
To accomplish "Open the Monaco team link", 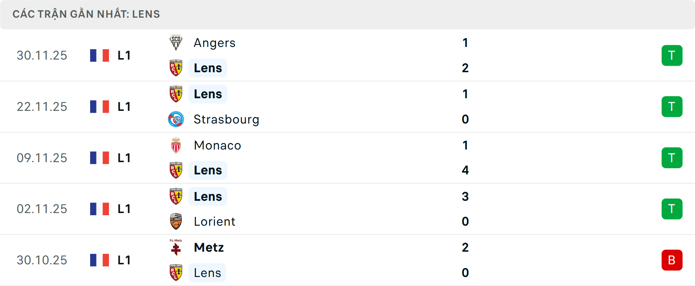I will click(217, 145).
